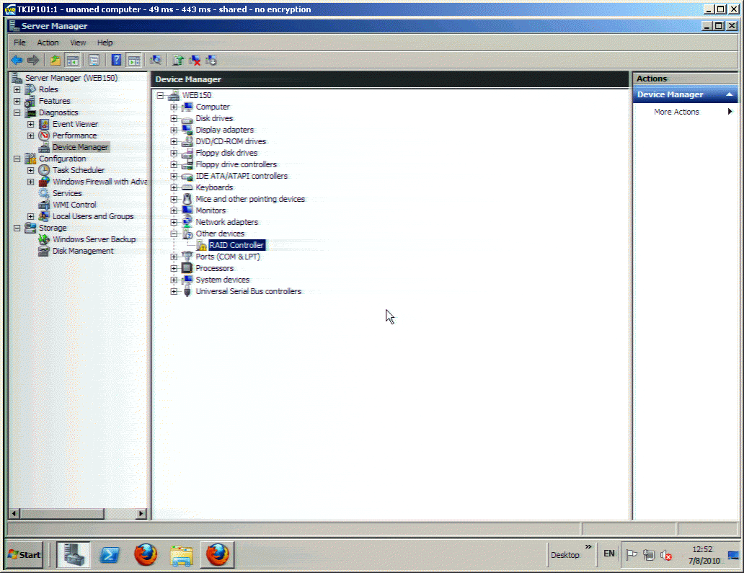Click the Event Viewer icon in tree
This screenshot has height=573, width=744.
point(44,124)
